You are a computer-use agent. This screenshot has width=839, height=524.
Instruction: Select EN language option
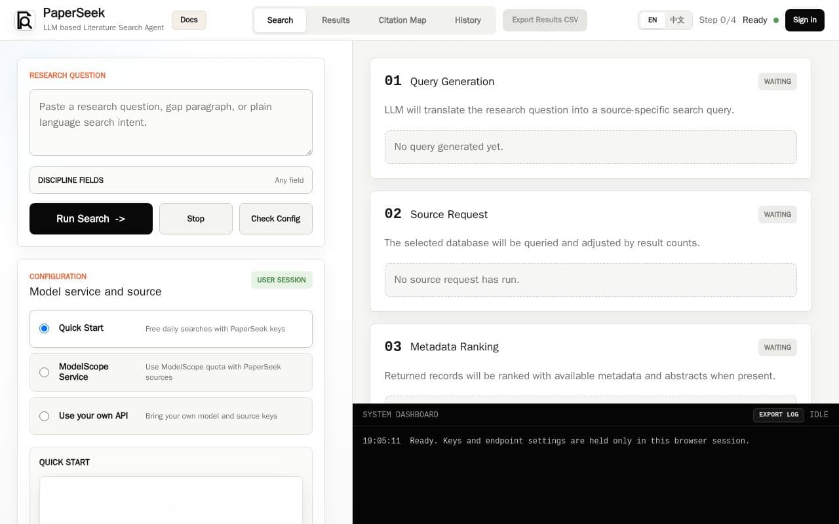652,20
